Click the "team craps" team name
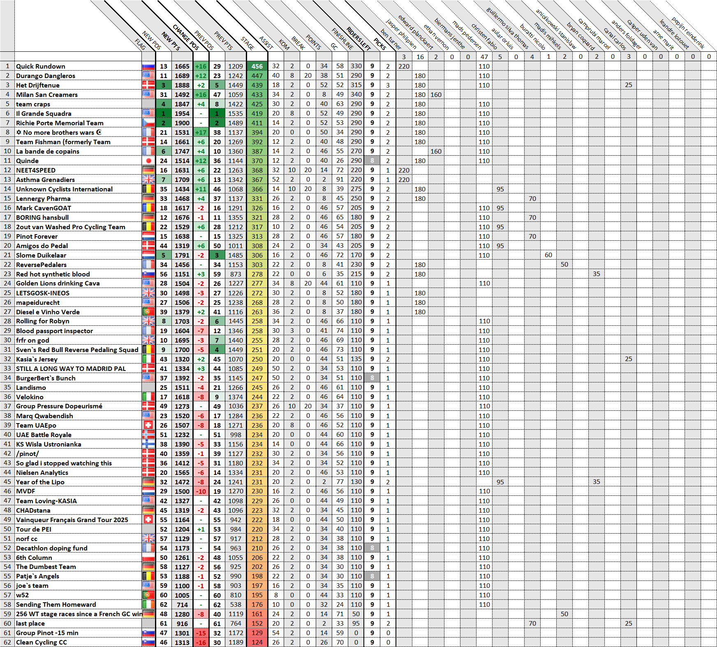 coord(33,104)
